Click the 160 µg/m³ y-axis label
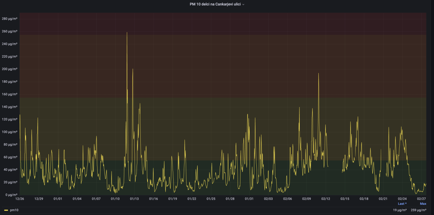Viewport: 434px width, 215px height. click(9, 94)
